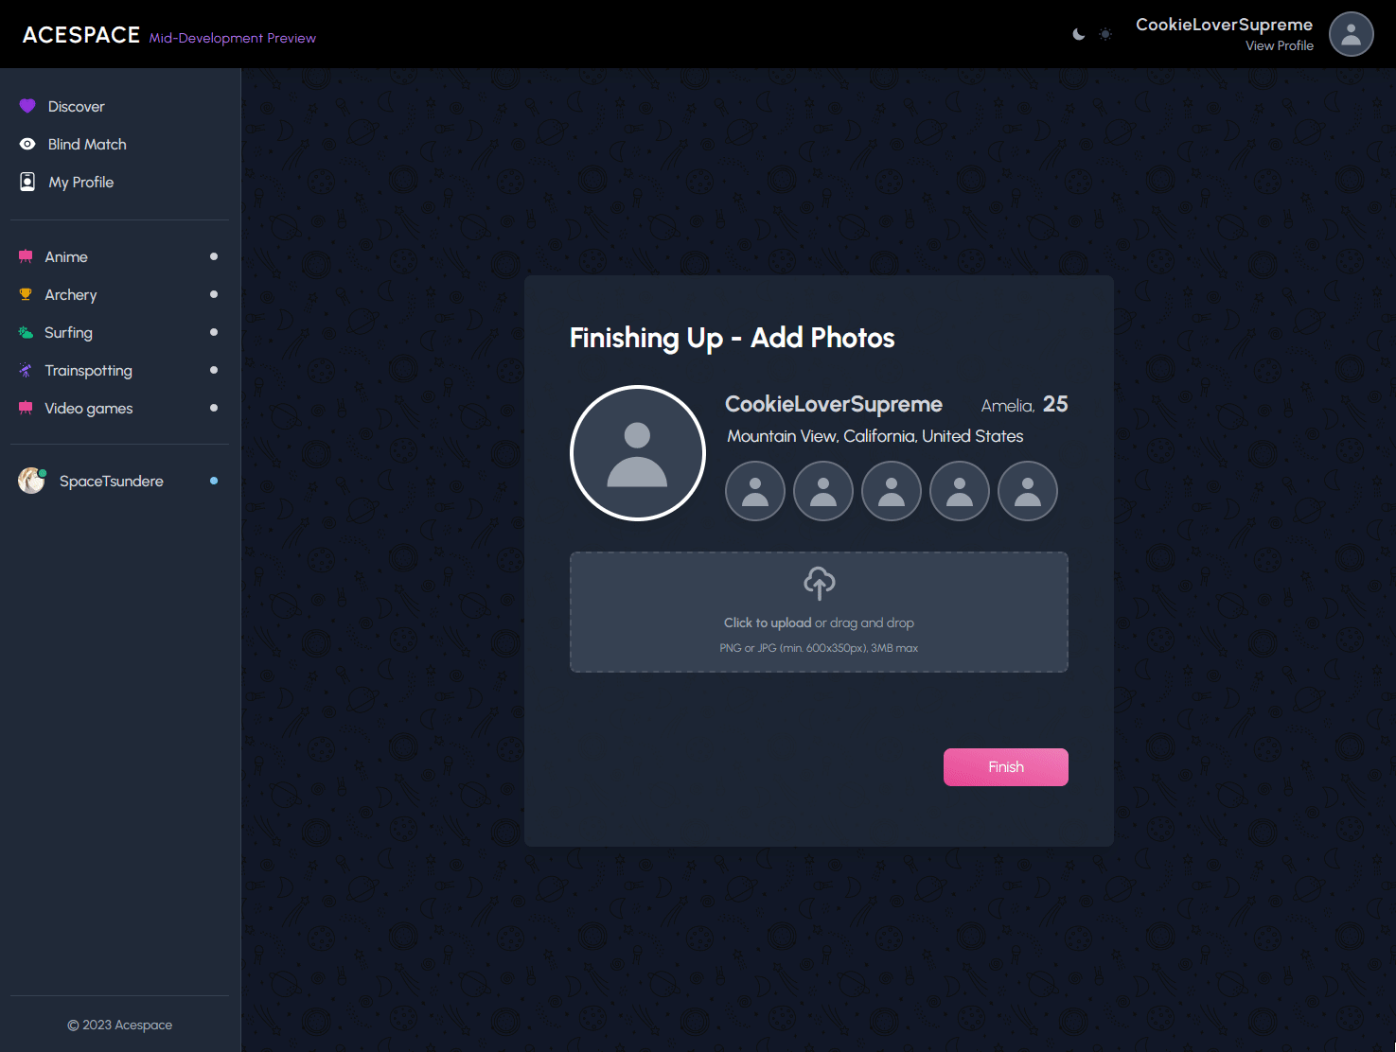The width and height of the screenshot is (1396, 1052).
Task: Click the Archery trophy icon
Action: pyautogui.click(x=26, y=294)
